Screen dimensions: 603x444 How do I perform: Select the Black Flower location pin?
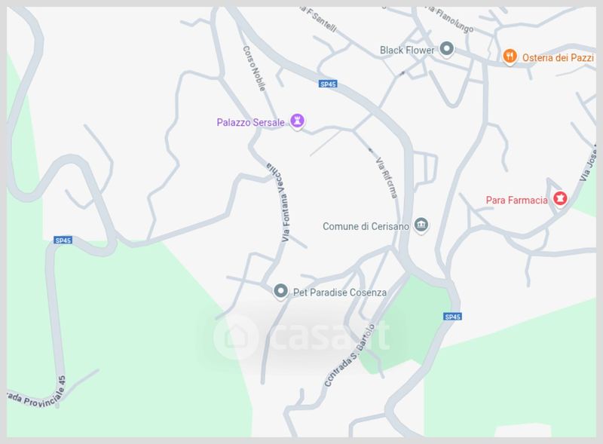(446, 49)
